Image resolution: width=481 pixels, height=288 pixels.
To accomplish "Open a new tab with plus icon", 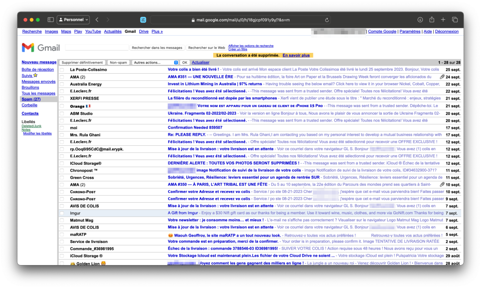I will click(x=443, y=20).
